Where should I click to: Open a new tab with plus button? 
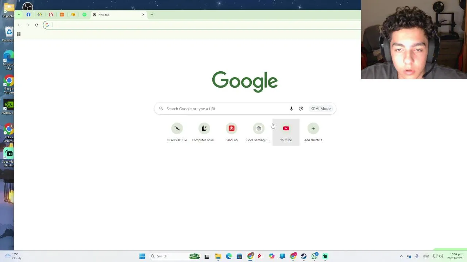152,15
